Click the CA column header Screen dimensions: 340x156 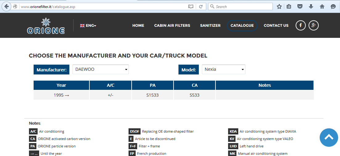(x=195, y=85)
